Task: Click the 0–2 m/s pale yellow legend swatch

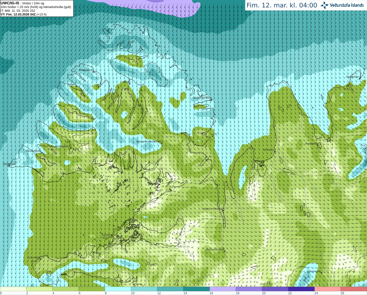Action: tap(13, 289)
